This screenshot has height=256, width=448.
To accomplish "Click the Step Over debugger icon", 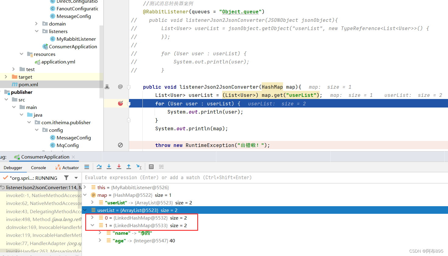I will tap(99, 167).
